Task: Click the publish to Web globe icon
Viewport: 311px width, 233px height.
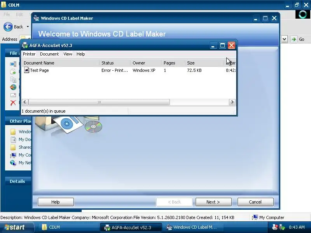Action: click(13, 87)
